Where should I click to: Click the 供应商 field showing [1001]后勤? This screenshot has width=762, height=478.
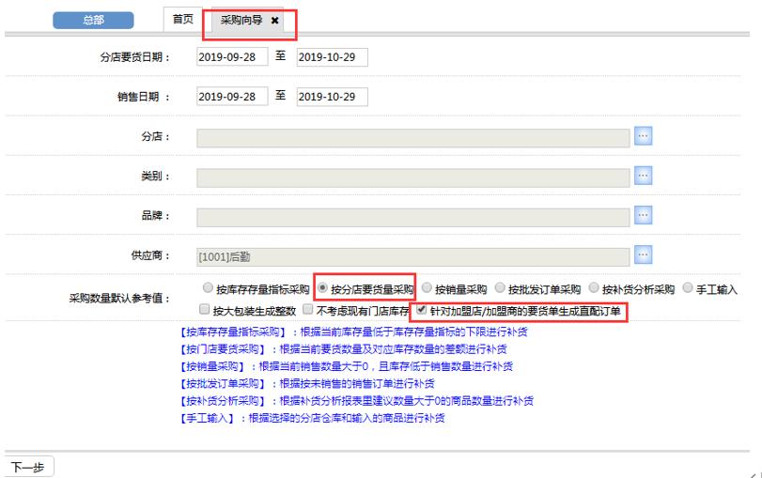(413, 257)
